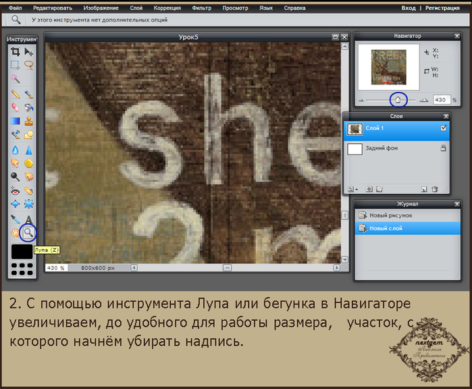Image resolution: width=472 pixels, height=389 pixels.
Task: Select the Dodge tool
Action: coord(15,177)
